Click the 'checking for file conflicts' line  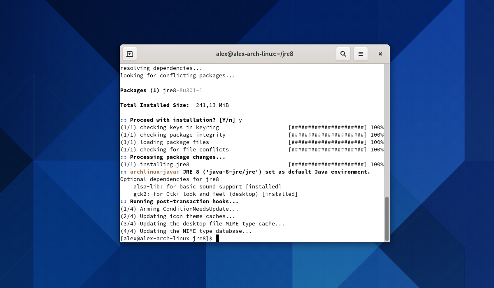click(x=252, y=149)
